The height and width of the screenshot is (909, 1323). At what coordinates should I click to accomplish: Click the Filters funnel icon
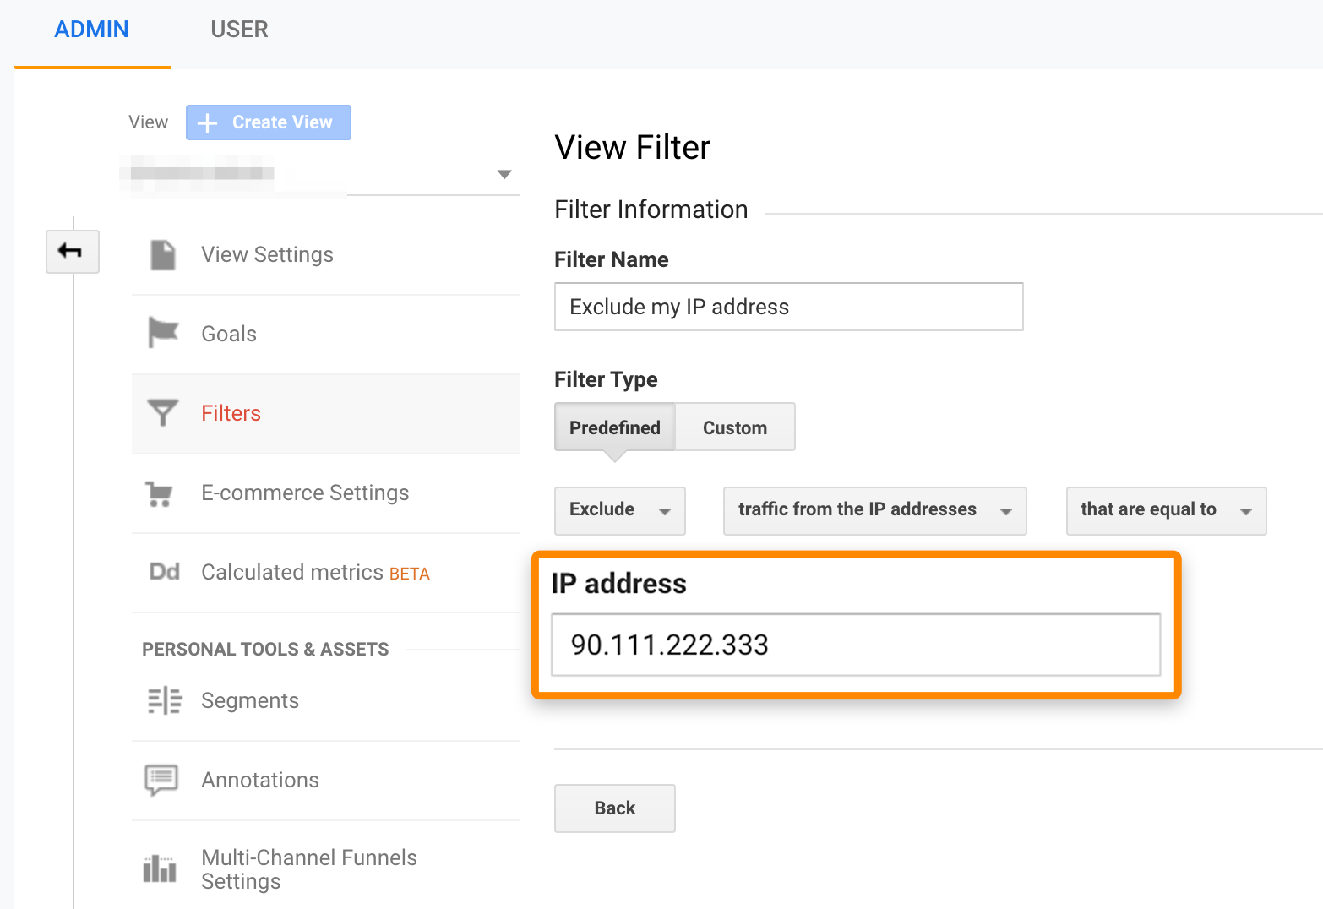click(x=161, y=412)
